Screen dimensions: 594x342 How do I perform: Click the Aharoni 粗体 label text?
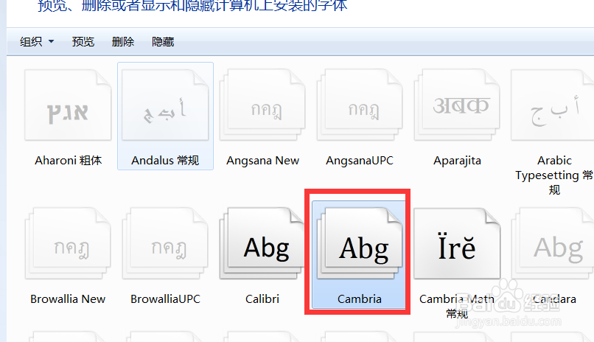point(69,161)
